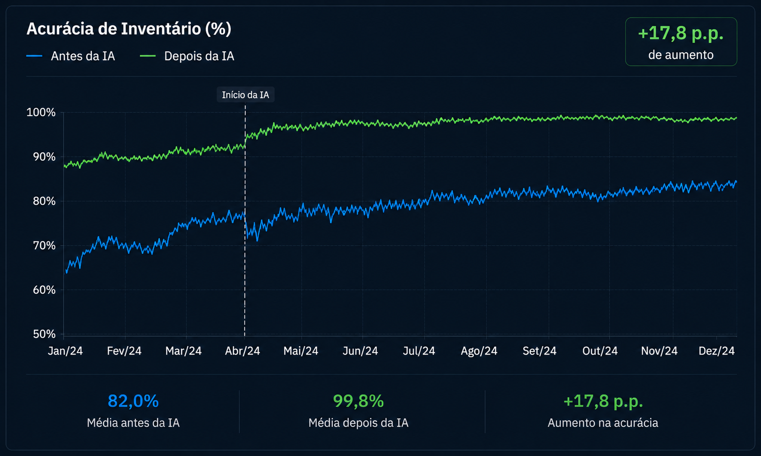Click the Jan/24 axis label

coord(65,351)
